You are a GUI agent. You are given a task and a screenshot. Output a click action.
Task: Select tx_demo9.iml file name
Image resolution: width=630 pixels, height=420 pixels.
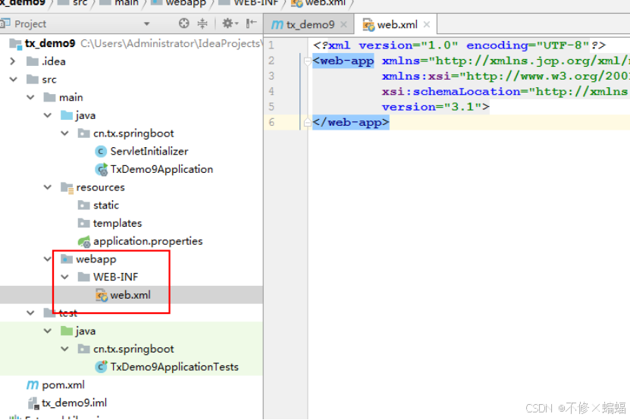click(x=74, y=403)
